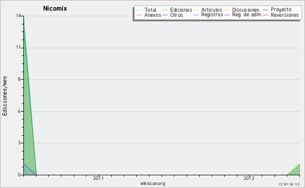Click the CC BY-SA 3.0 license text
This screenshot has width=305, height=188.
click(289, 184)
